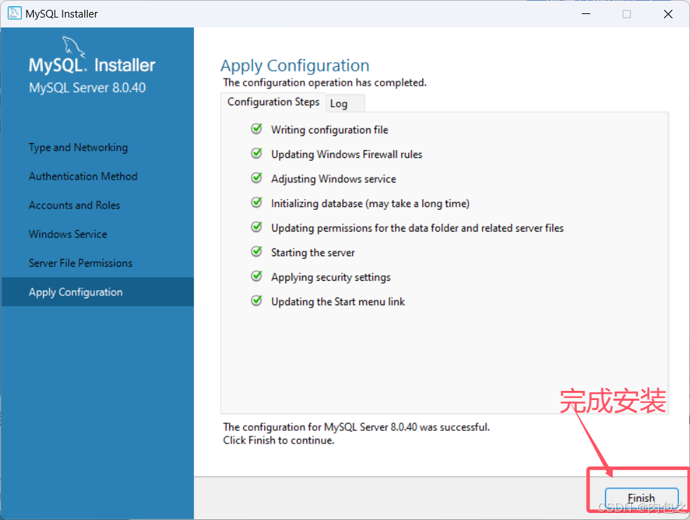Select Server File Permissions in sidebar
This screenshot has height=520, width=690.
point(81,263)
